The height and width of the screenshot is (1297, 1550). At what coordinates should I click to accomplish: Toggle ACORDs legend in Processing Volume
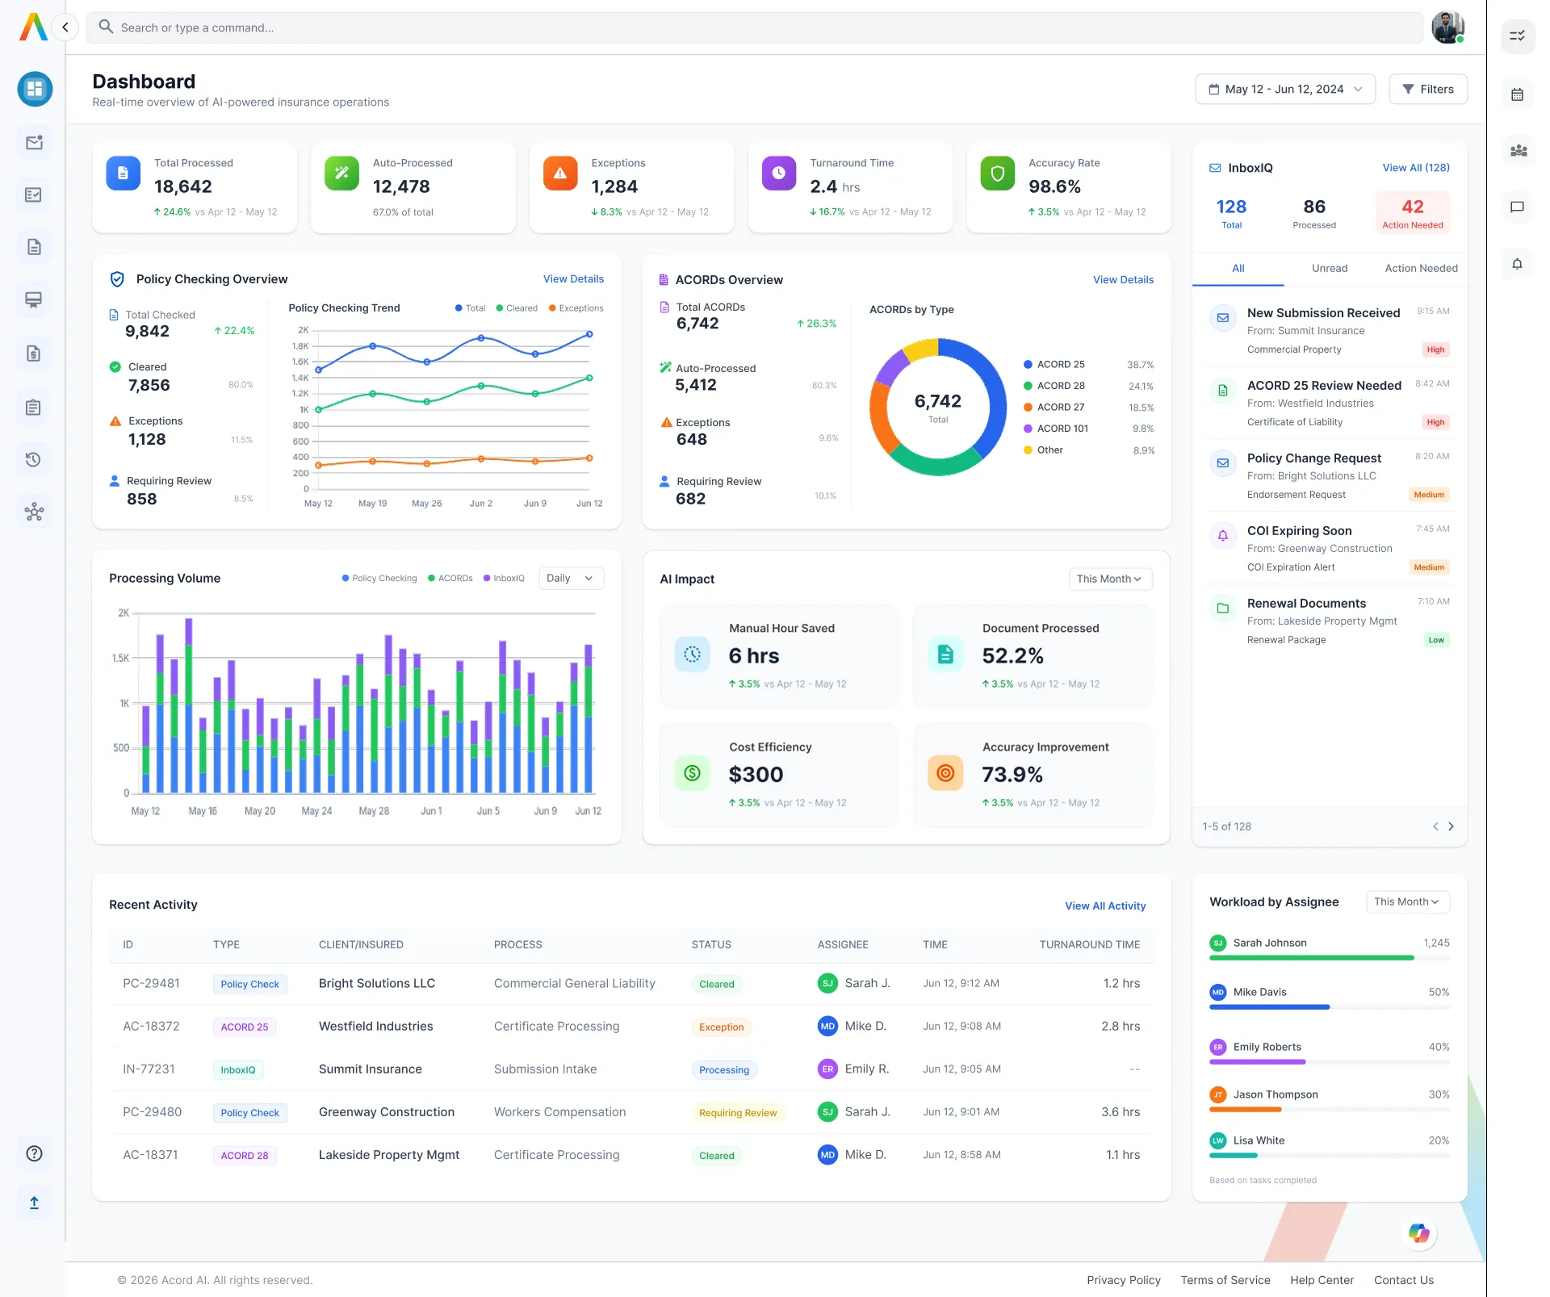tap(450, 578)
